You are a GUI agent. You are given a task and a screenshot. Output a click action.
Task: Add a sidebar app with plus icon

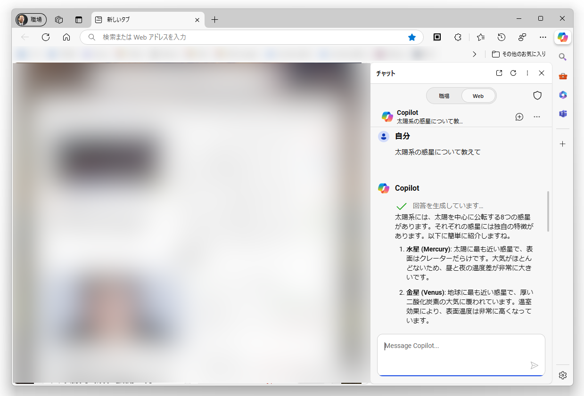[562, 144]
